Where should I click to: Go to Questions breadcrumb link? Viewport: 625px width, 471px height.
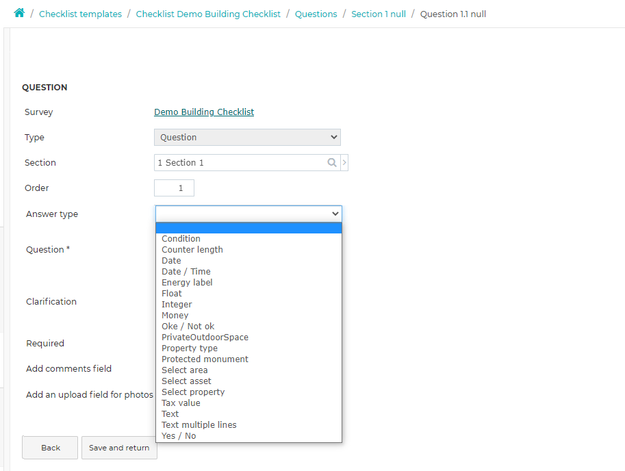316,14
